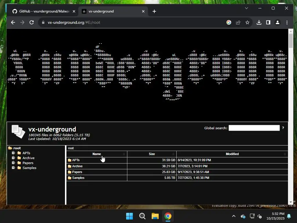The width and height of the screenshot is (297, 223).
Task: Toggle Chrome side panel icon
Action: [268, 22]
